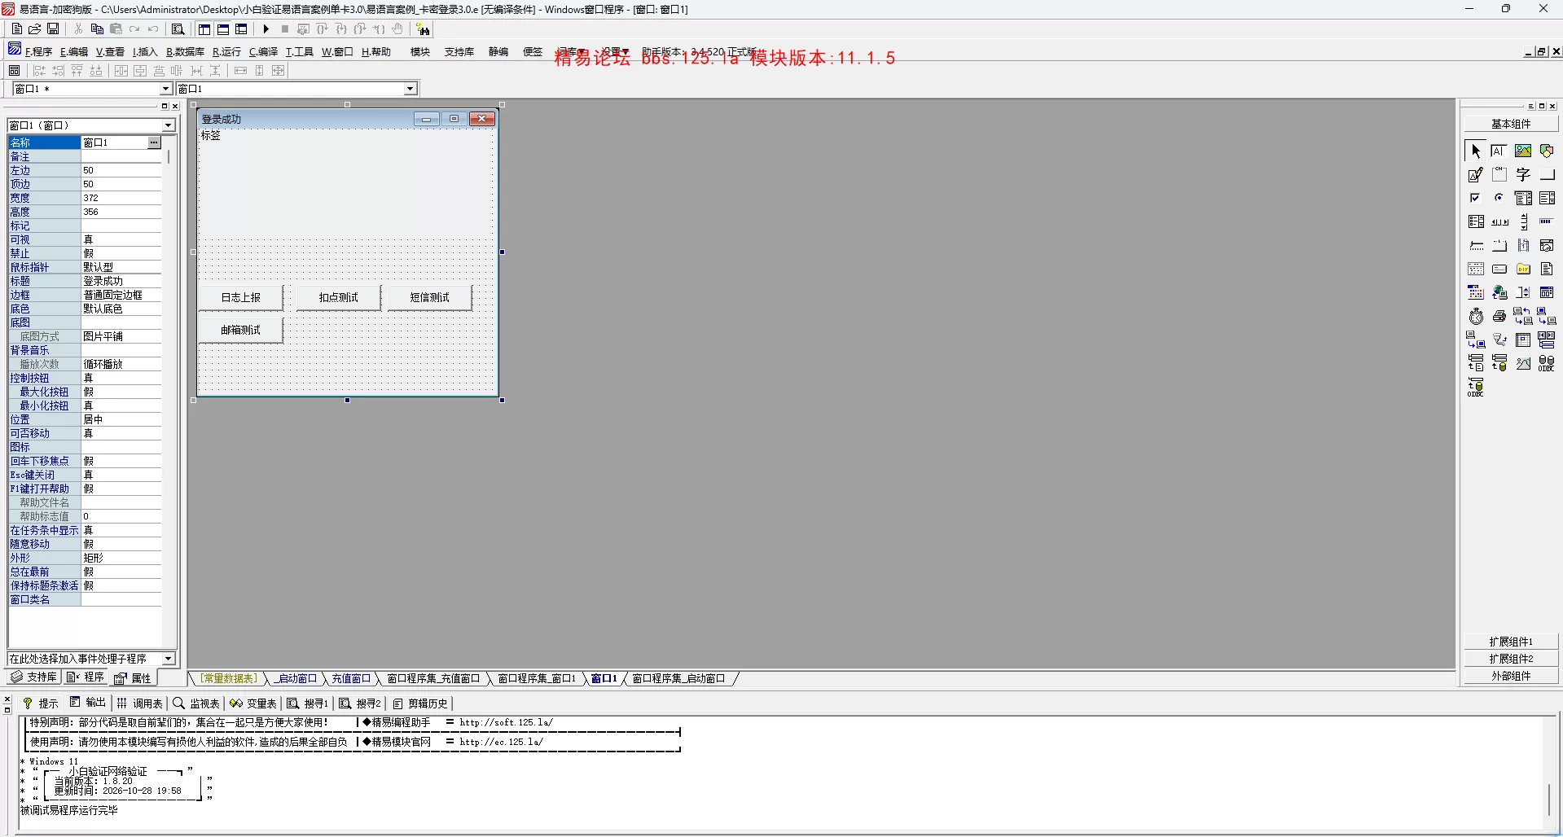The width and height of the screenshot is (1563, 837).
Task: Click the New file toolbar icon
Action: point(17,29)
